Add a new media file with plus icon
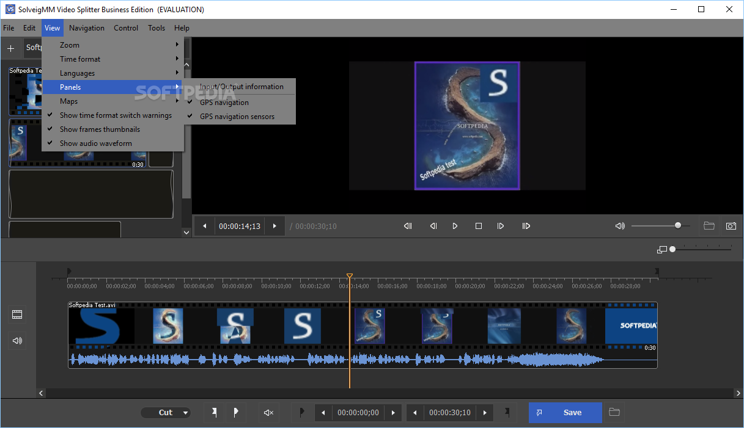The width and height of the screenshot is (744, 428). 10,48
